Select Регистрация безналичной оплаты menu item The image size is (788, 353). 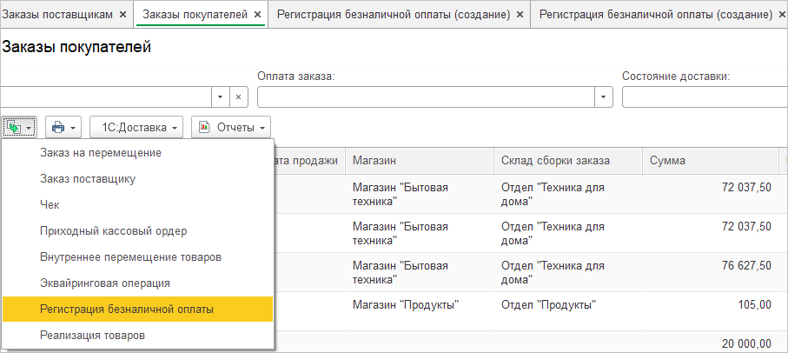[127, 309]
